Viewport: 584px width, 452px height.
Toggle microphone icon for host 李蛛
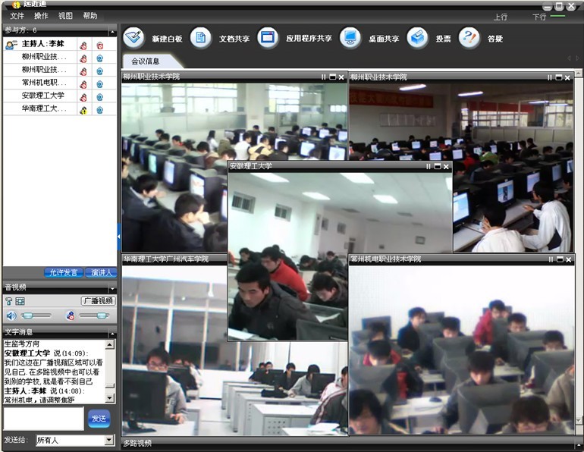[x=83, y=46]
